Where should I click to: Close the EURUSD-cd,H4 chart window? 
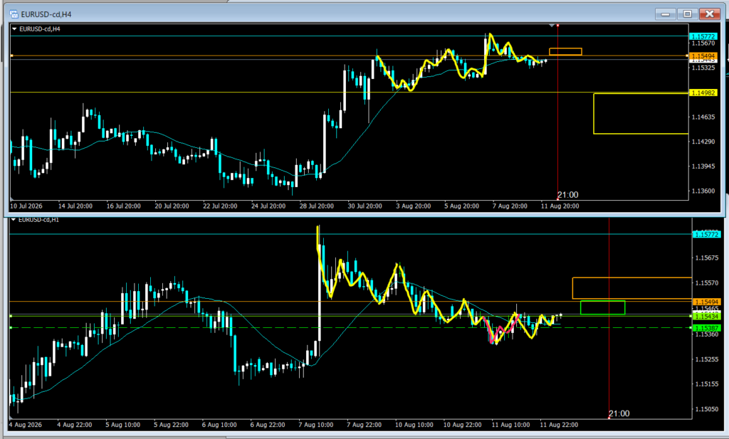click(x=710, y=14)
